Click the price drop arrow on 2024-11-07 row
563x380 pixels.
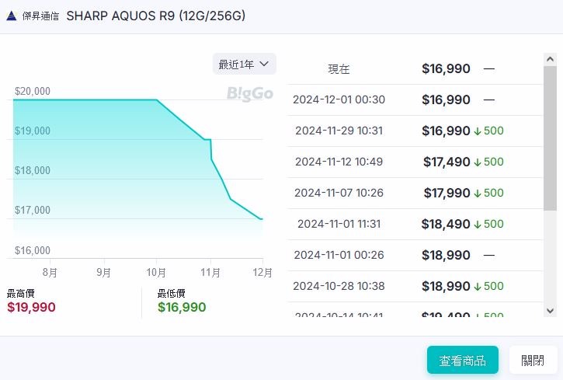(x=478, y=193)
